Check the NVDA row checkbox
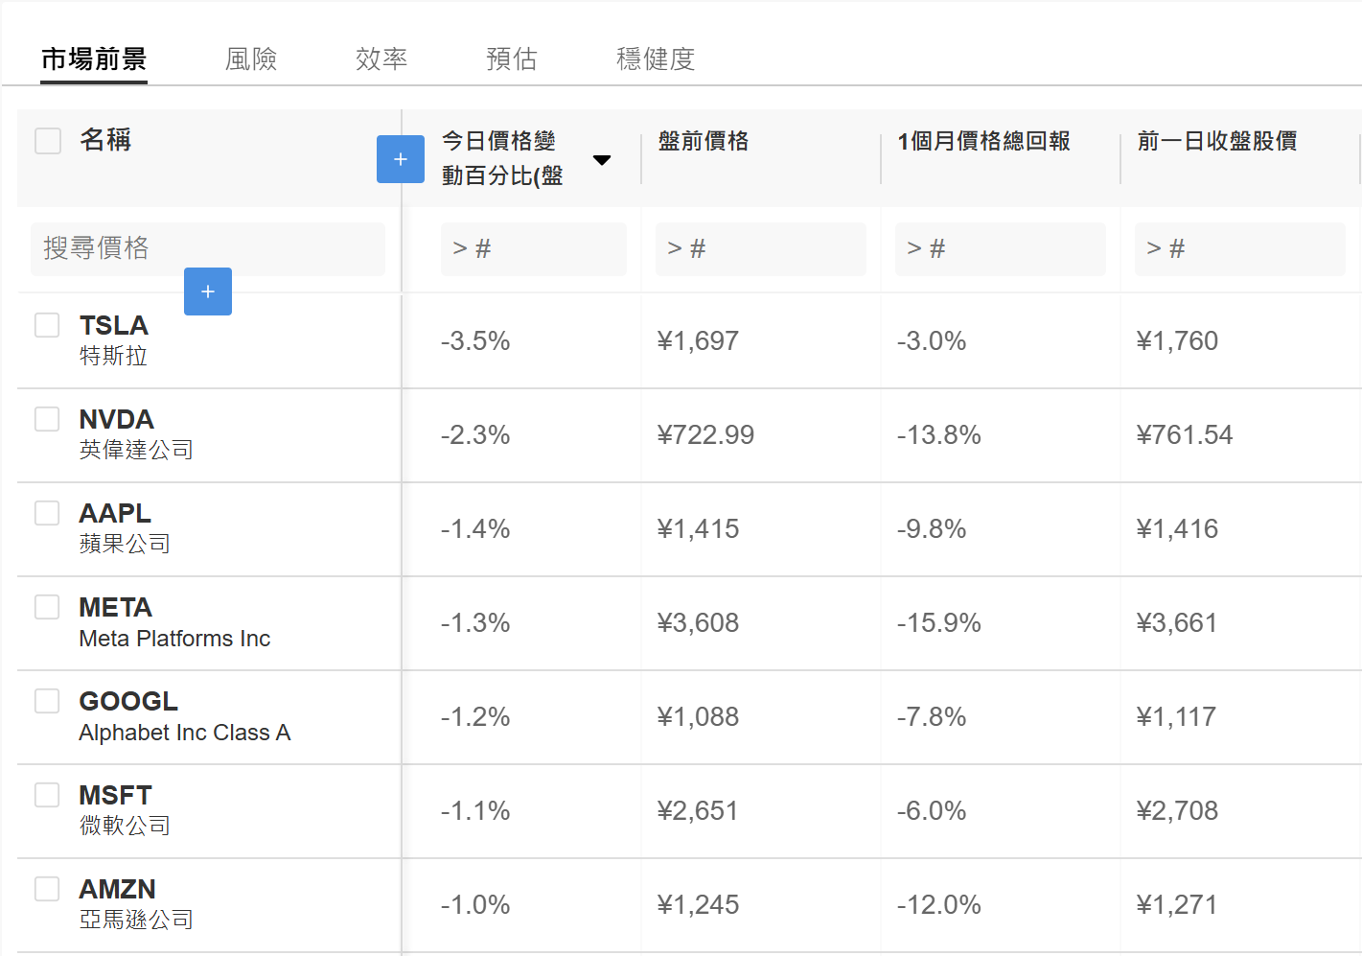 click(47, 419)
